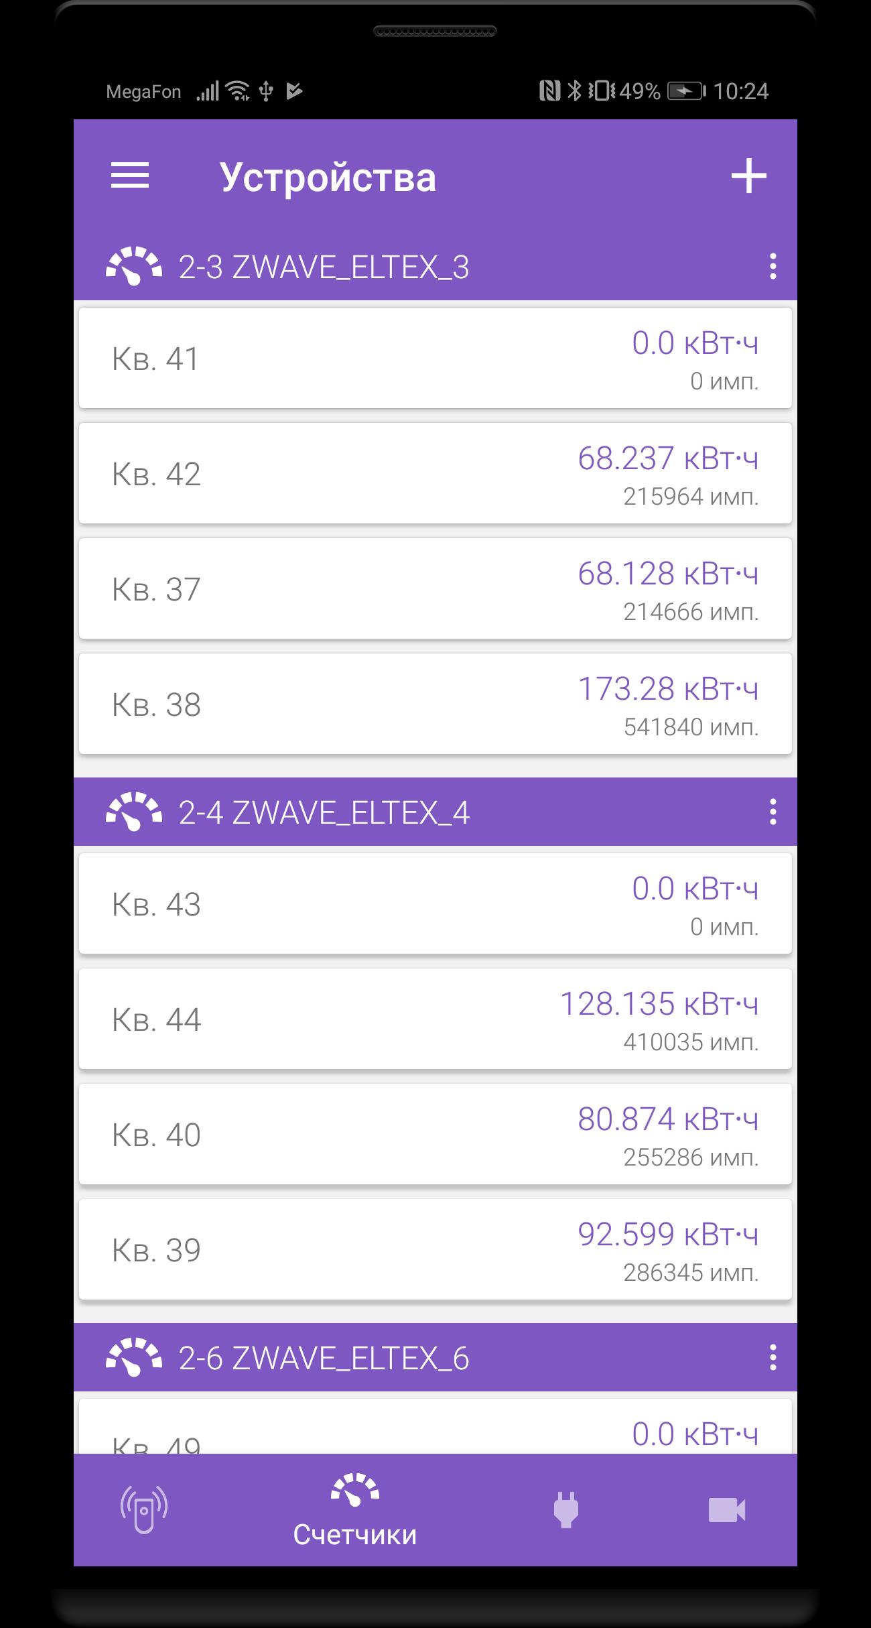
Task: Tap gauge icon of ZWAVE_ELTEX_3 header
Action: 134,267
